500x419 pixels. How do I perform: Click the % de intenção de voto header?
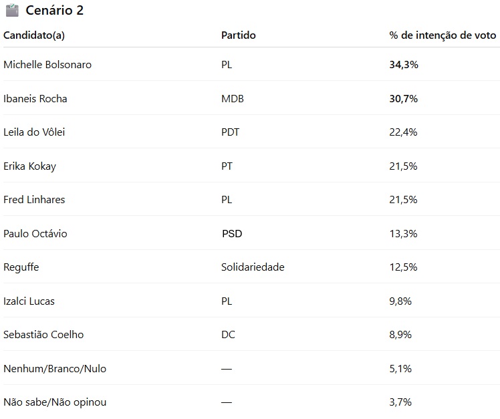pos(443,35)
